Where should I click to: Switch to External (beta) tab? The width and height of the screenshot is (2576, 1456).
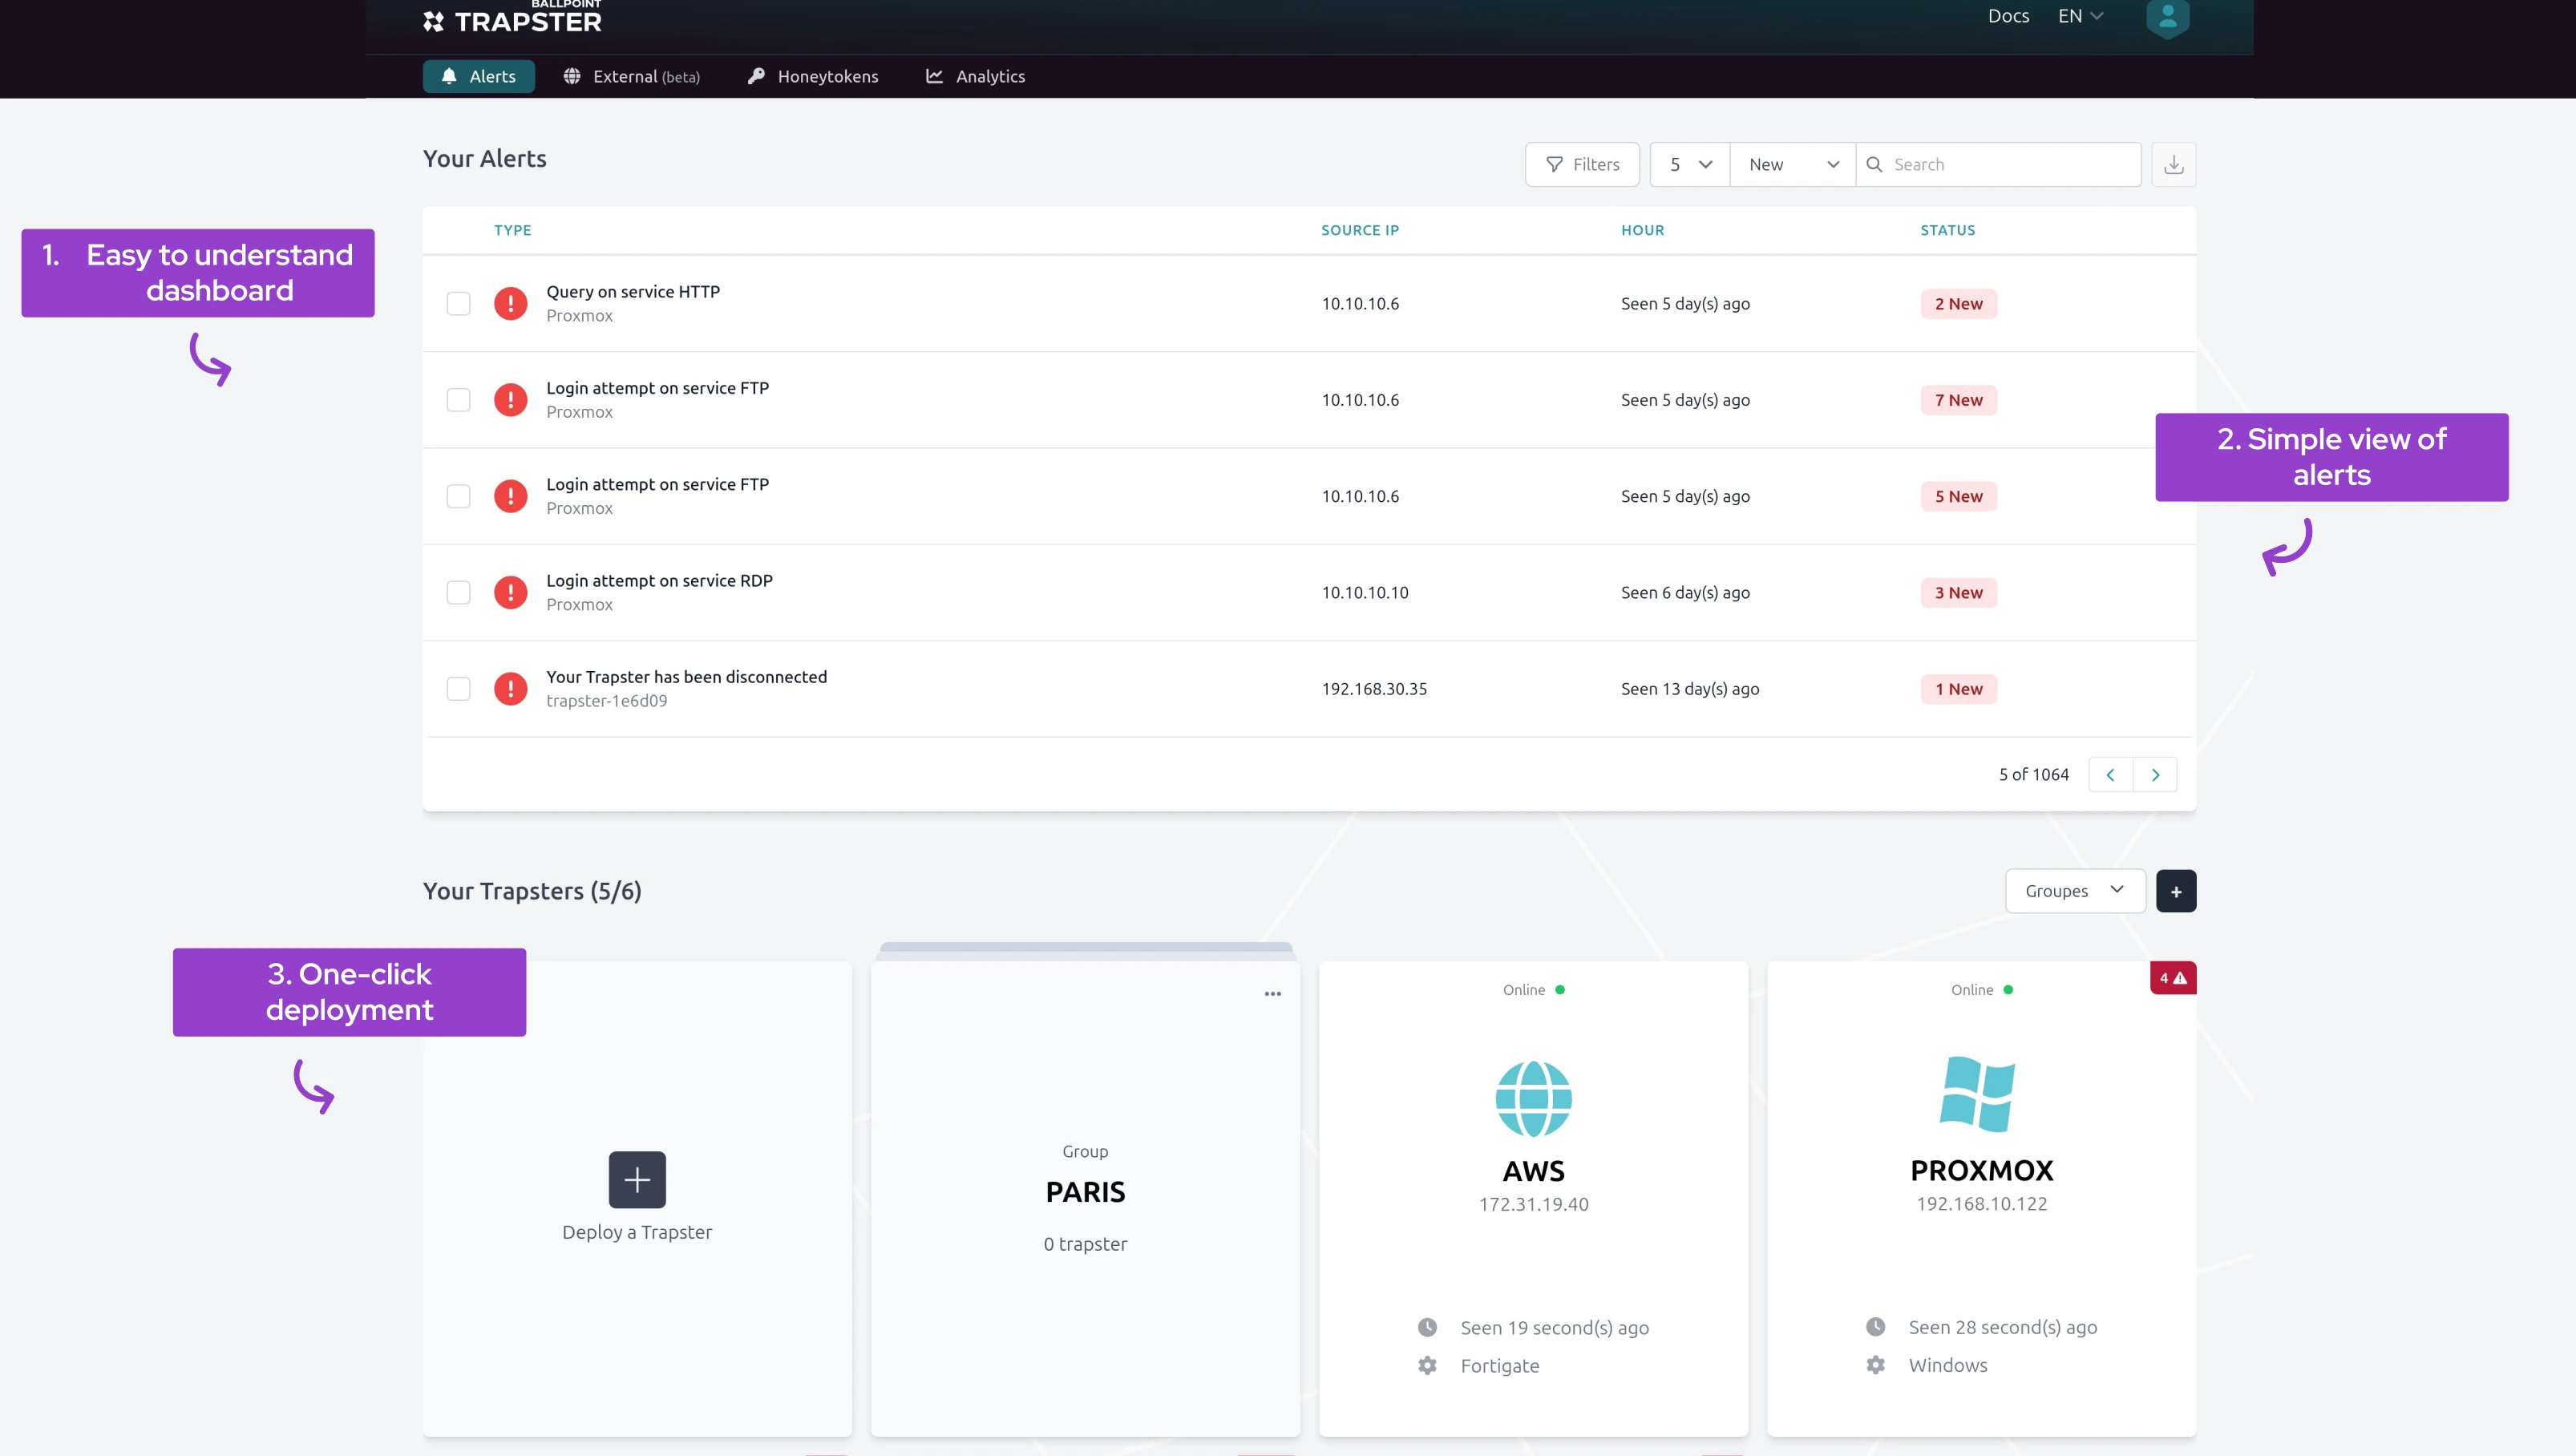point(631,77)
